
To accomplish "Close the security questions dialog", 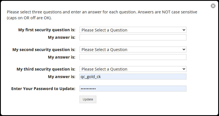I will click(x=213, y=6).
